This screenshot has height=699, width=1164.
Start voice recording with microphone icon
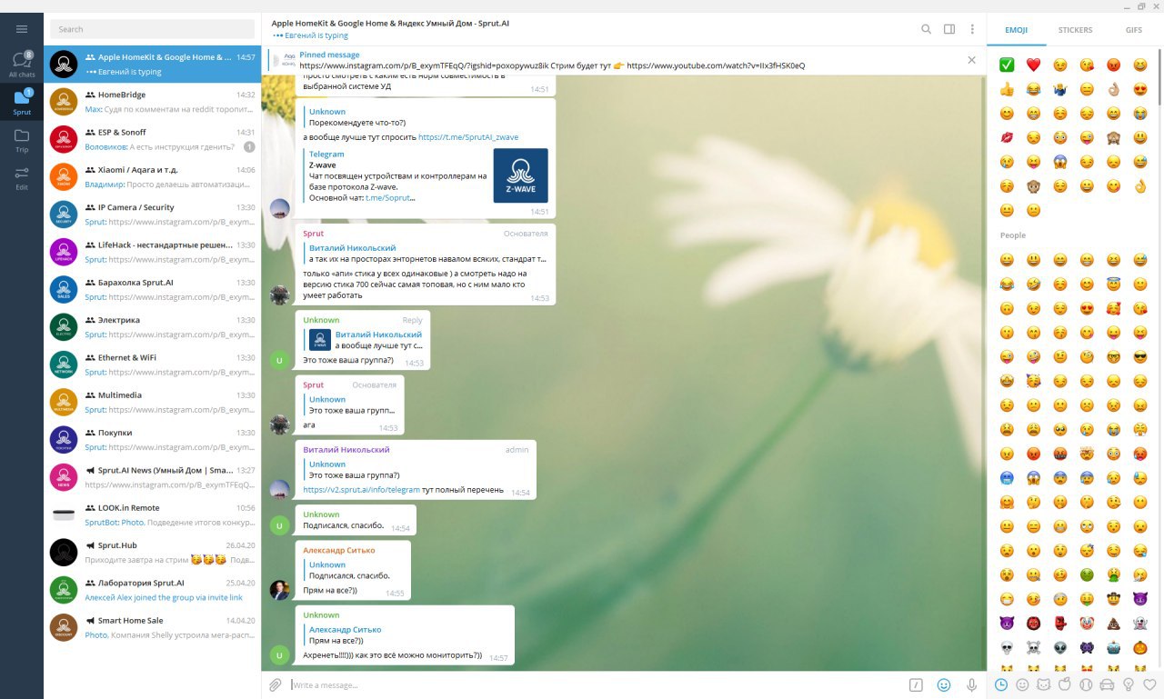click(x=971, y=684)
